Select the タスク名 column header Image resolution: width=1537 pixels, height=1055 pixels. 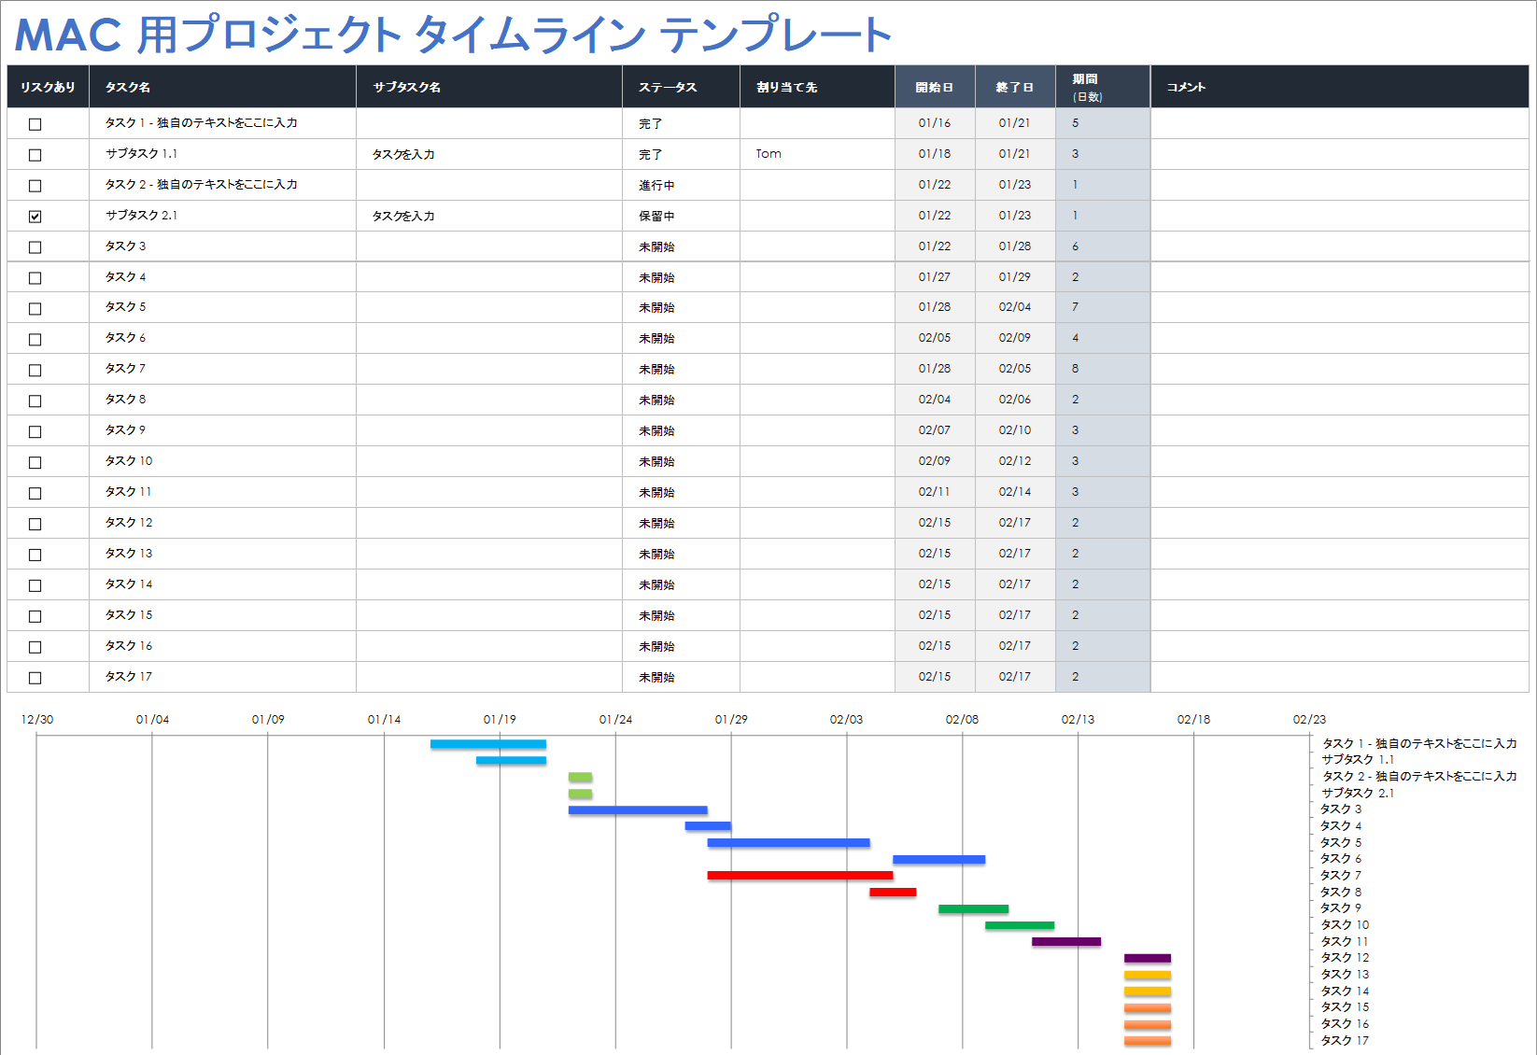coord(222,87)
